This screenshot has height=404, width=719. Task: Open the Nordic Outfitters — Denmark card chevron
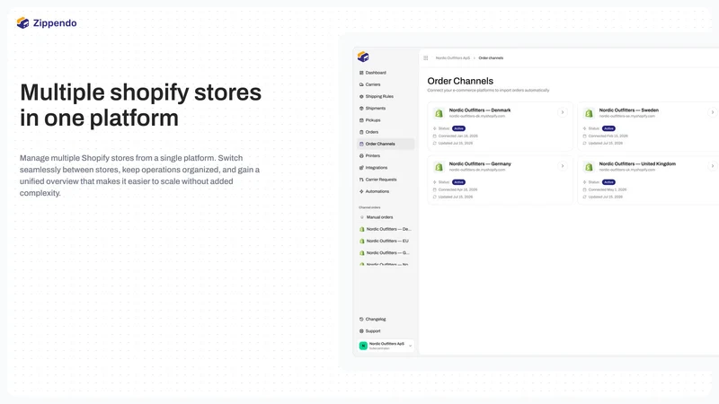pos(563,112)
